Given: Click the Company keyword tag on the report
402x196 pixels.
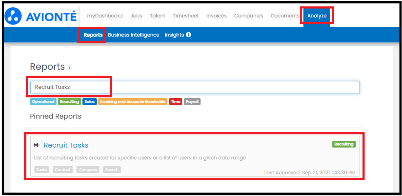Looking at the screenshot, I should (x=88, y=170).
